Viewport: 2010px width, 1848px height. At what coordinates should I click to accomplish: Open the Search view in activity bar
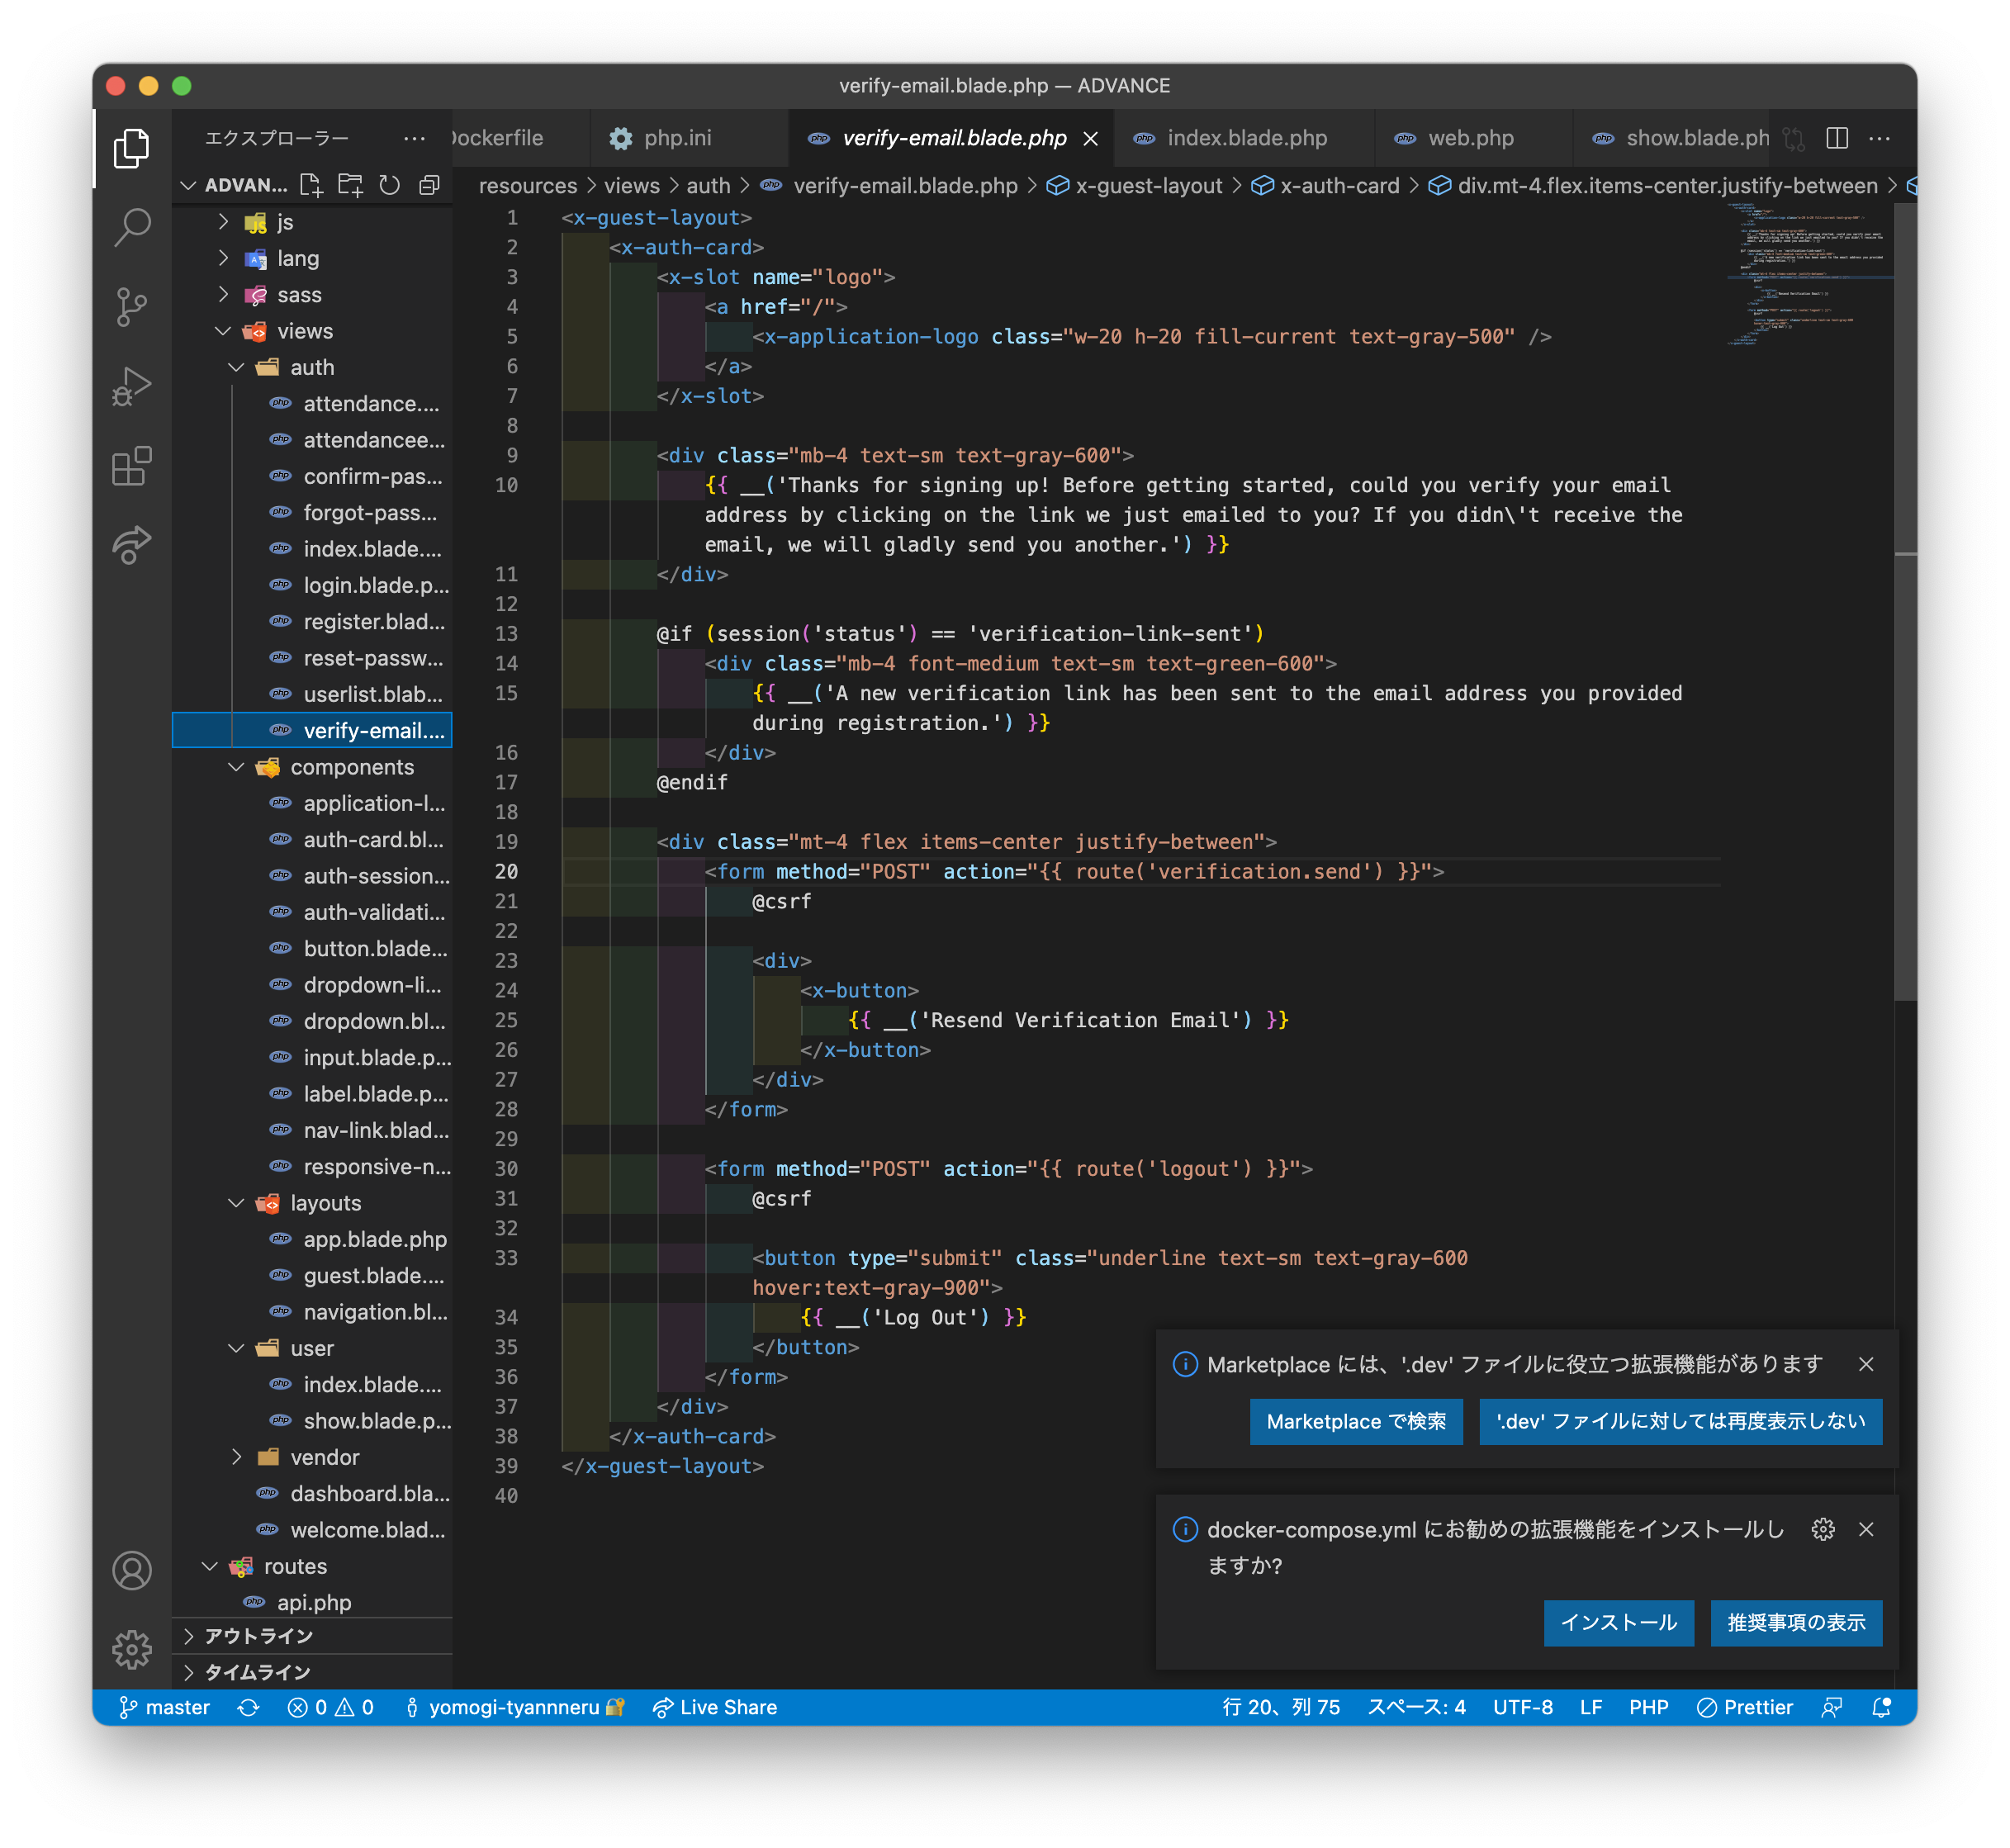click(132, 227)
